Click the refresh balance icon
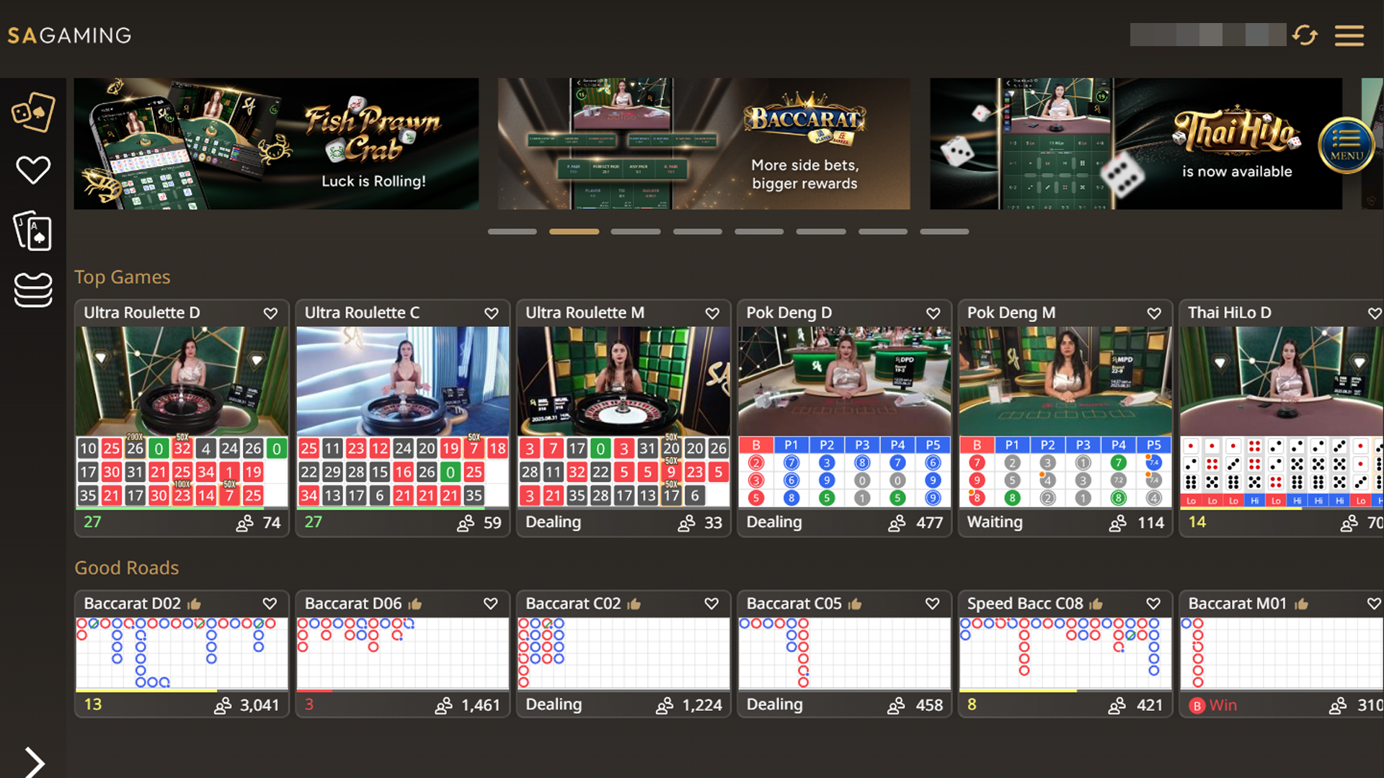The height and width of the screenshot is (778, 1384). tap(1305, 35)
